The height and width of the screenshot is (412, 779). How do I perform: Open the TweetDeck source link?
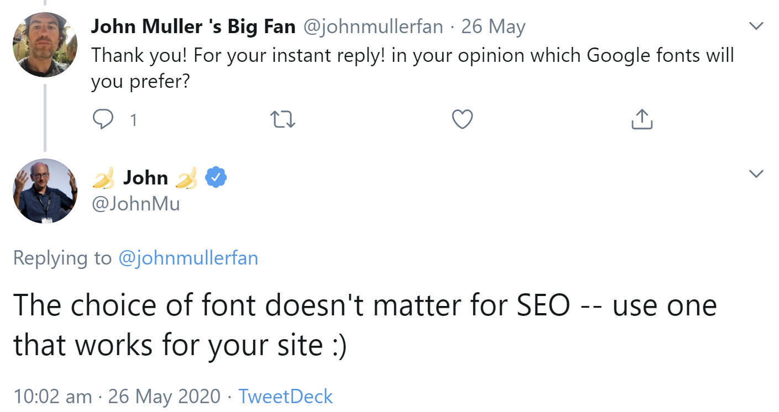click(285, 396)
